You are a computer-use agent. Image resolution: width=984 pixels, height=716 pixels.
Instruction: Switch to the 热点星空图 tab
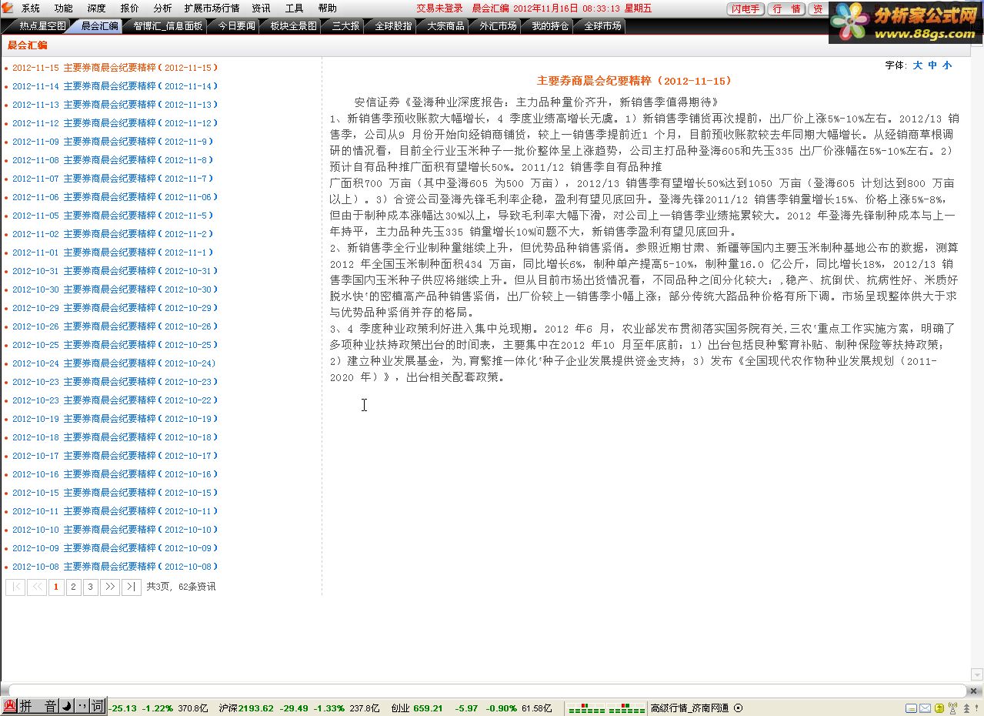pyautogui.click(x=42, y=26)
